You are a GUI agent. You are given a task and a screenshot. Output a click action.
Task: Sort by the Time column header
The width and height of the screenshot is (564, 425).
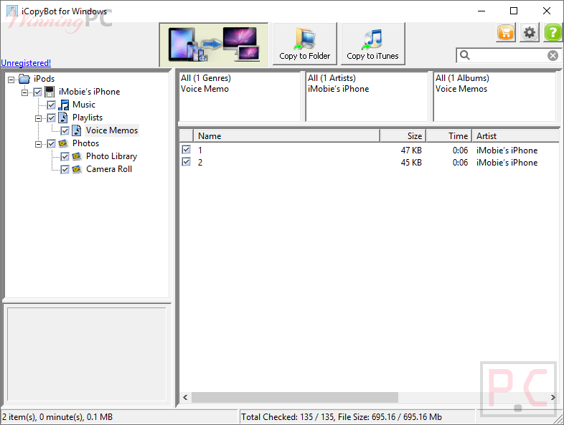tap(449, 135)
